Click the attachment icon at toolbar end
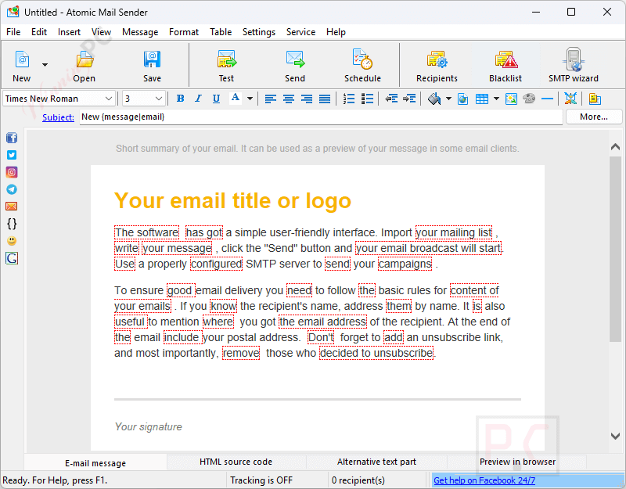The image size is (626, 489). point(595,99)
